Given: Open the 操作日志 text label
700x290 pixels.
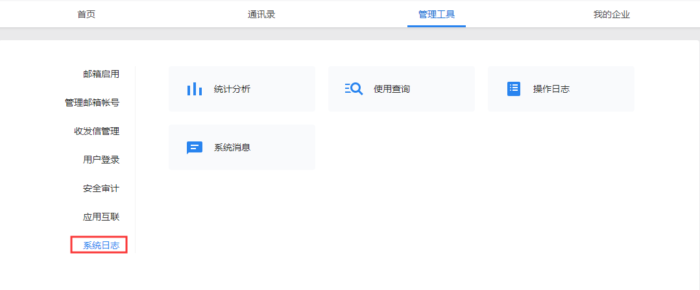Looking at the screenshot, I should coord(551,90).
